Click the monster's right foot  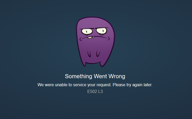[x=103, y=64]
